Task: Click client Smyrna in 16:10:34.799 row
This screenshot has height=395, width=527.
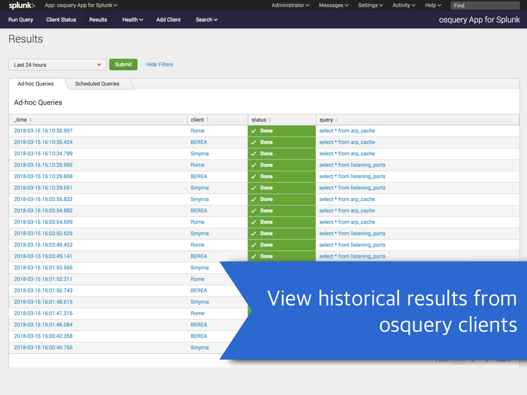Action: click(200, 154)
